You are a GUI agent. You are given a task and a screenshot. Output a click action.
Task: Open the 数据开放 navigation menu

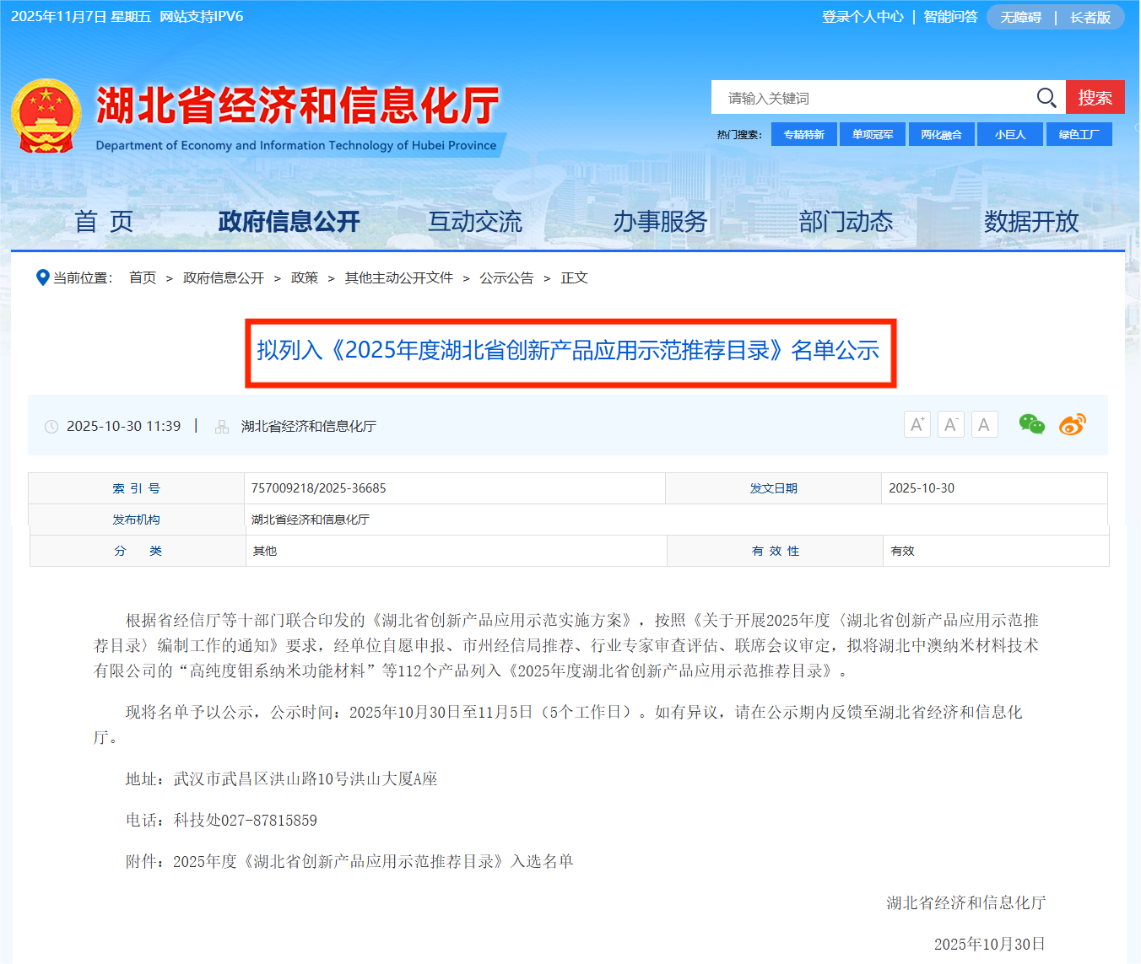point(1031,222)
